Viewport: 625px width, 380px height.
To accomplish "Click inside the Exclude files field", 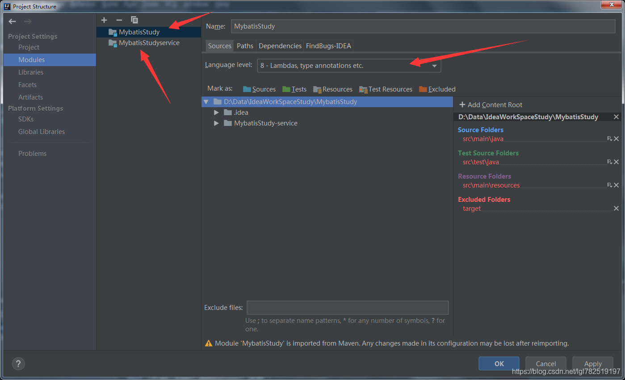I will (x=348, y=307).
